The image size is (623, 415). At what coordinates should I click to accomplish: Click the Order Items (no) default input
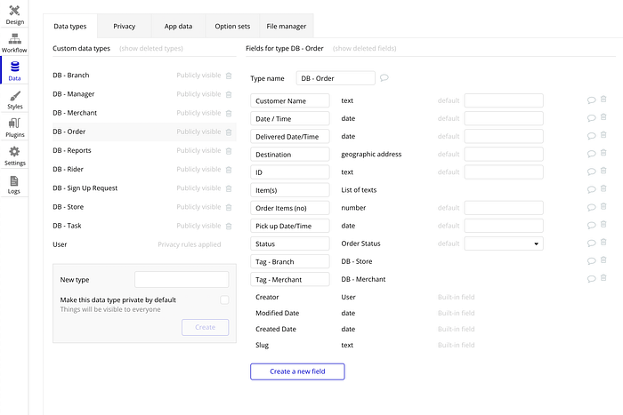pos(504,208)
